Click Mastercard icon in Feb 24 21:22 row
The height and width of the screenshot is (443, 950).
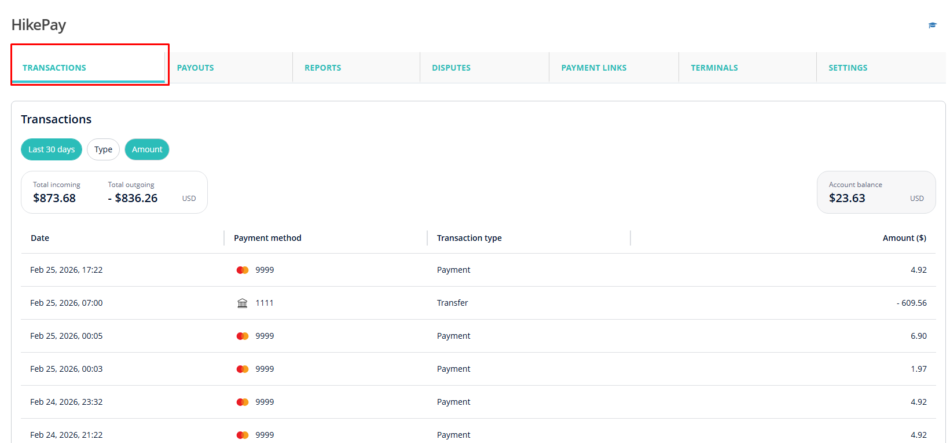[x=243, y=435]
